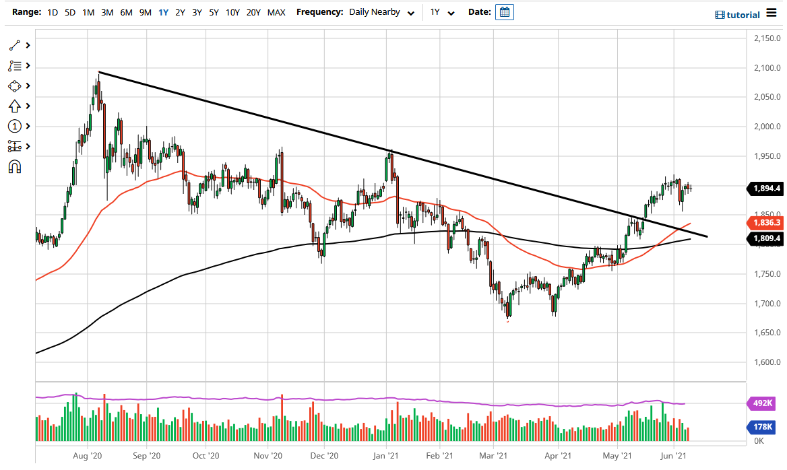Screen dimensions: 787x470
Task: Open the tutorial video link
Action: click(x=737, y=15)
